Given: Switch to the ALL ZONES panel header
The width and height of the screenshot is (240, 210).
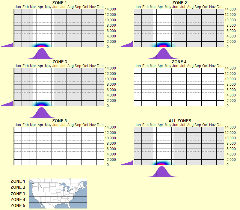Looking at the screenshot, I should [x=183, y=121].
